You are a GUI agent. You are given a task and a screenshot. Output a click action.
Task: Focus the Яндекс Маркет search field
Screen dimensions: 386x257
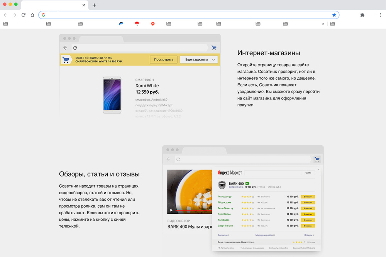click(x=273, y=173)
